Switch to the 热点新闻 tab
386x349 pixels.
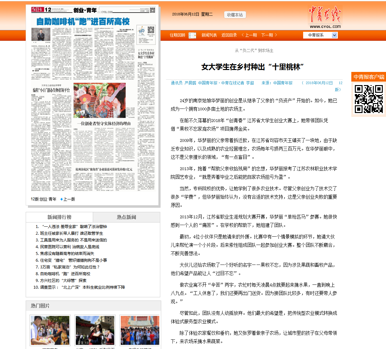click(x=127, y=217)
